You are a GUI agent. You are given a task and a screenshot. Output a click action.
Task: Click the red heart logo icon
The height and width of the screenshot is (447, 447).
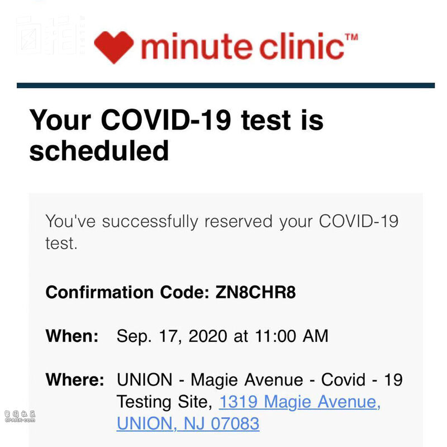click(x=114, y=47)
